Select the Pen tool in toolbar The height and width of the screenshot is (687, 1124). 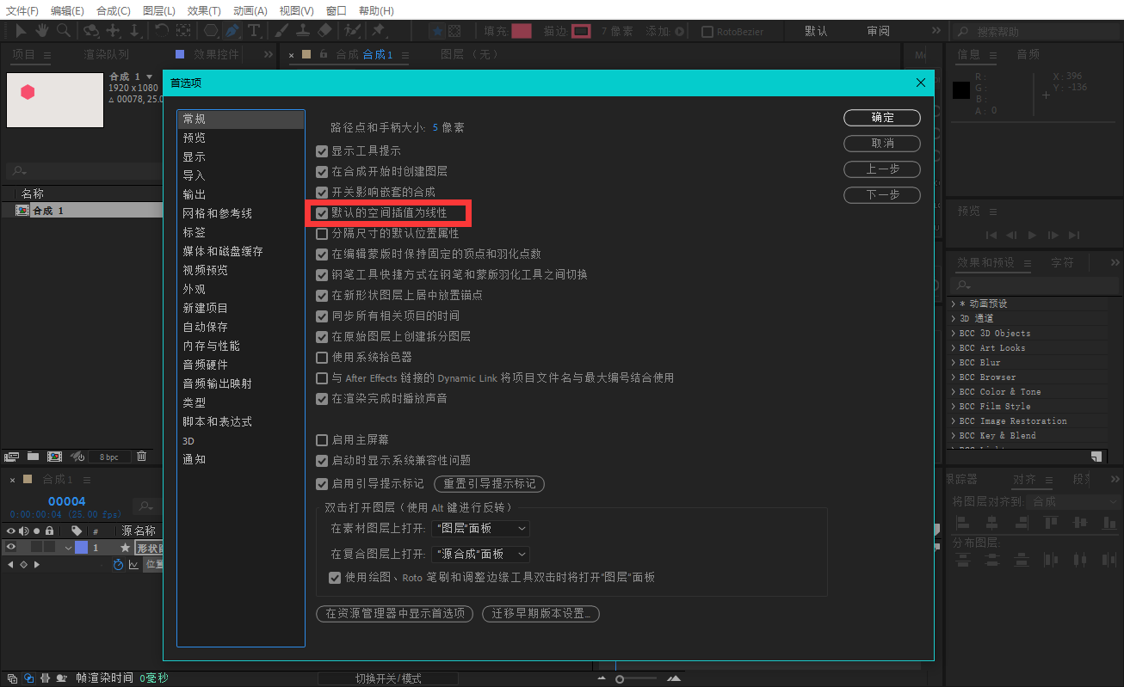(x=232, y=30)
